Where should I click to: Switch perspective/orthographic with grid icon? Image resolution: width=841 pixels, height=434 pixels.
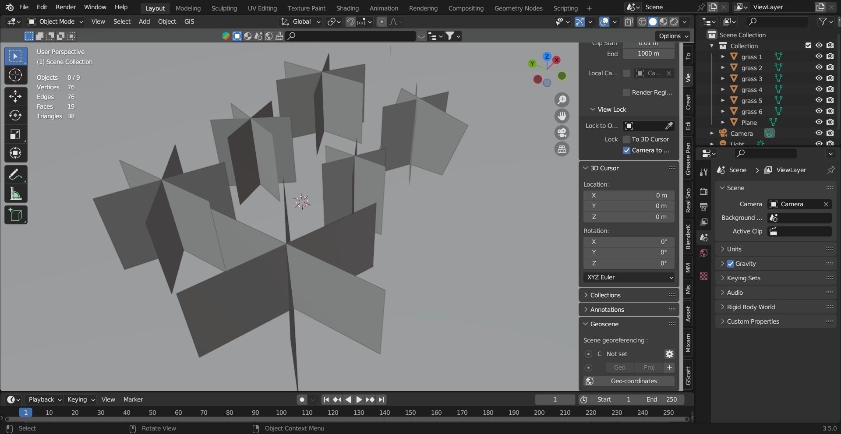click(562, 149)
